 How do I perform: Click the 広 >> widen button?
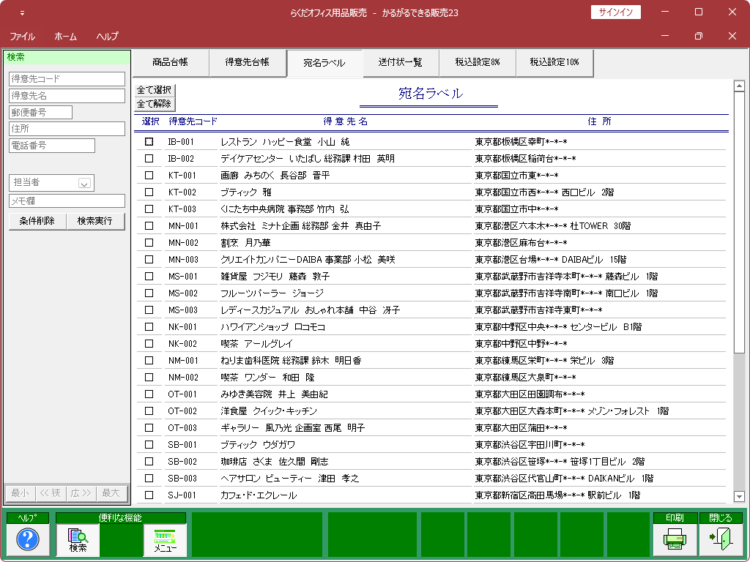pyautogui.click(x=81, y=493)
